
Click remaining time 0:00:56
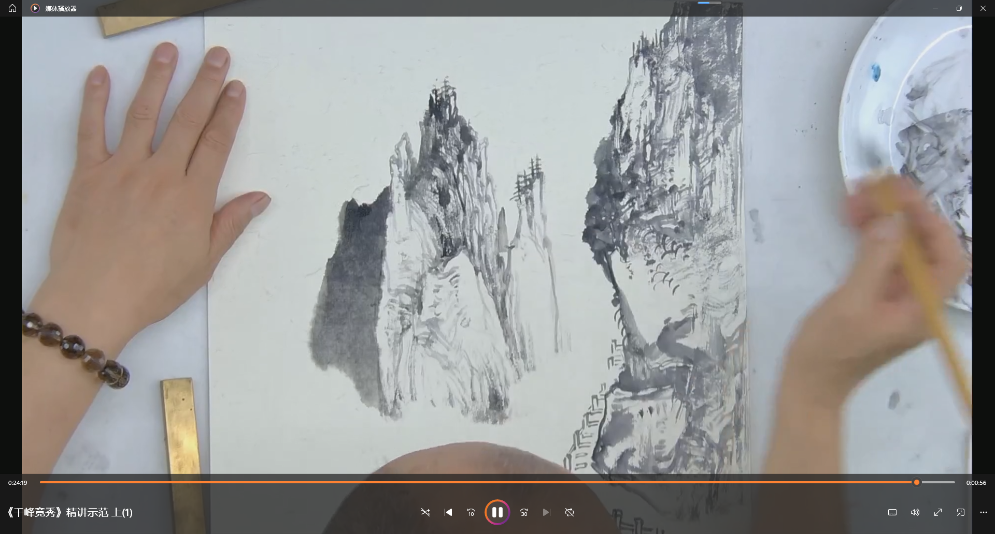pos(976,483)
